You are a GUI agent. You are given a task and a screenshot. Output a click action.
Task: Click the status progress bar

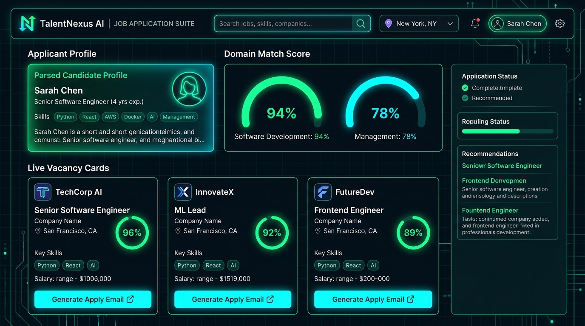click(508, 132)
